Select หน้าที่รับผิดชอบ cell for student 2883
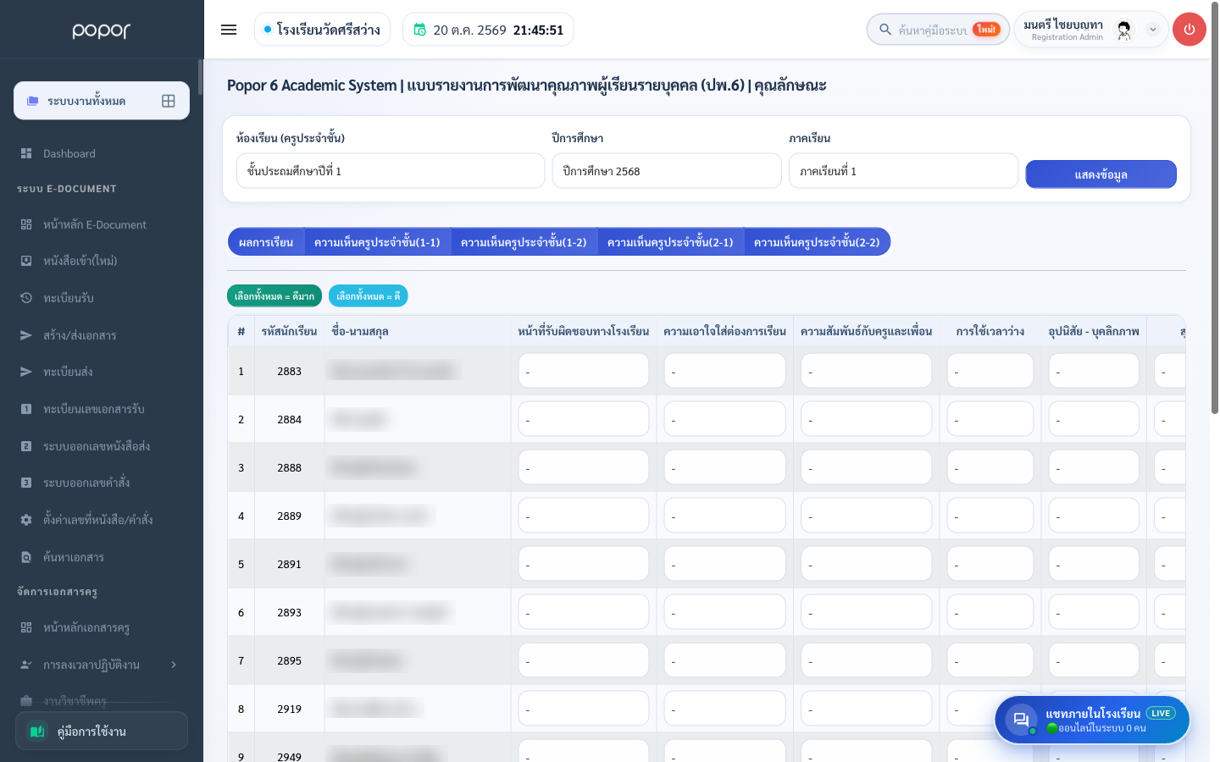The image size is (1220, 762). pos(584,371)
